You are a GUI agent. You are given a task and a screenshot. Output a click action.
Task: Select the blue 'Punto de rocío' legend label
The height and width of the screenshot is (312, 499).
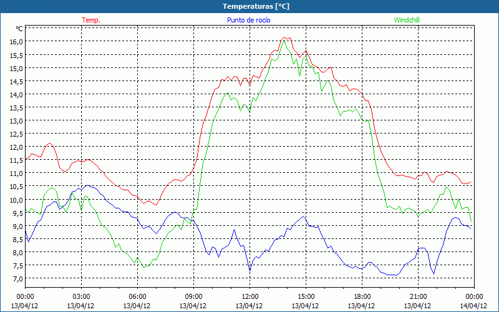click(248, 20)
